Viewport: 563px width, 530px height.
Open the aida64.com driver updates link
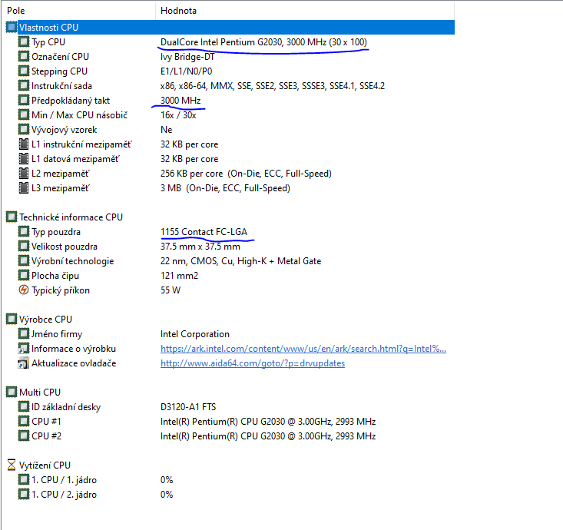[253, 363]
